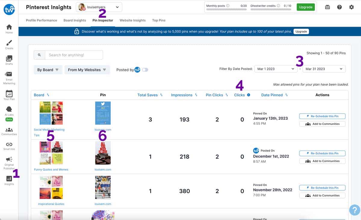Viewport: 361px width, 220px height.
Task: Toggle the Posted by Tailwind switch
Action: (x=145, y=70)
